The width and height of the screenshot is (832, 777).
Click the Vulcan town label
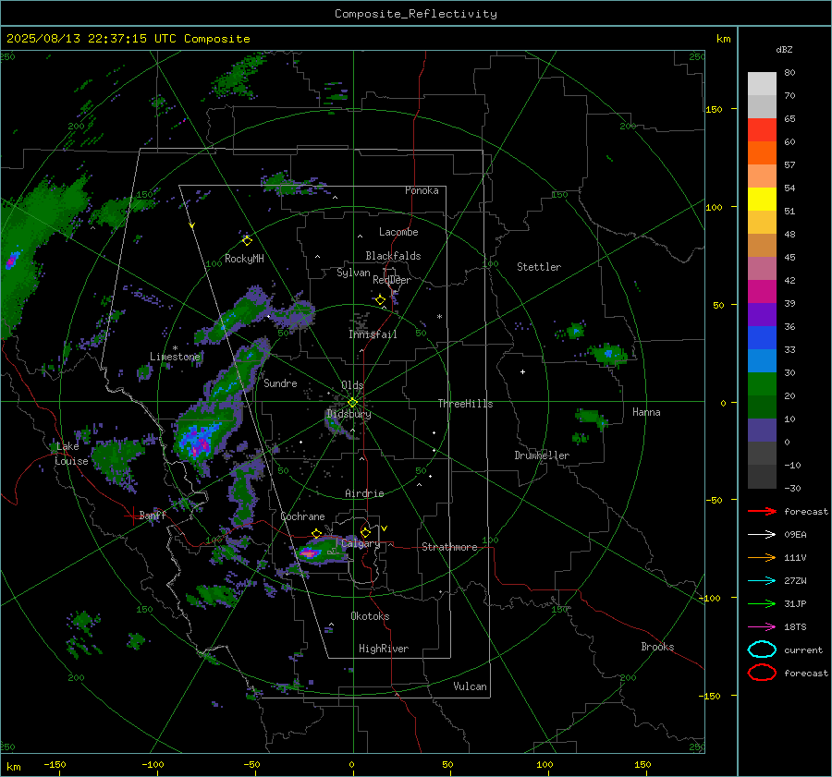click(x=470, y=686)
